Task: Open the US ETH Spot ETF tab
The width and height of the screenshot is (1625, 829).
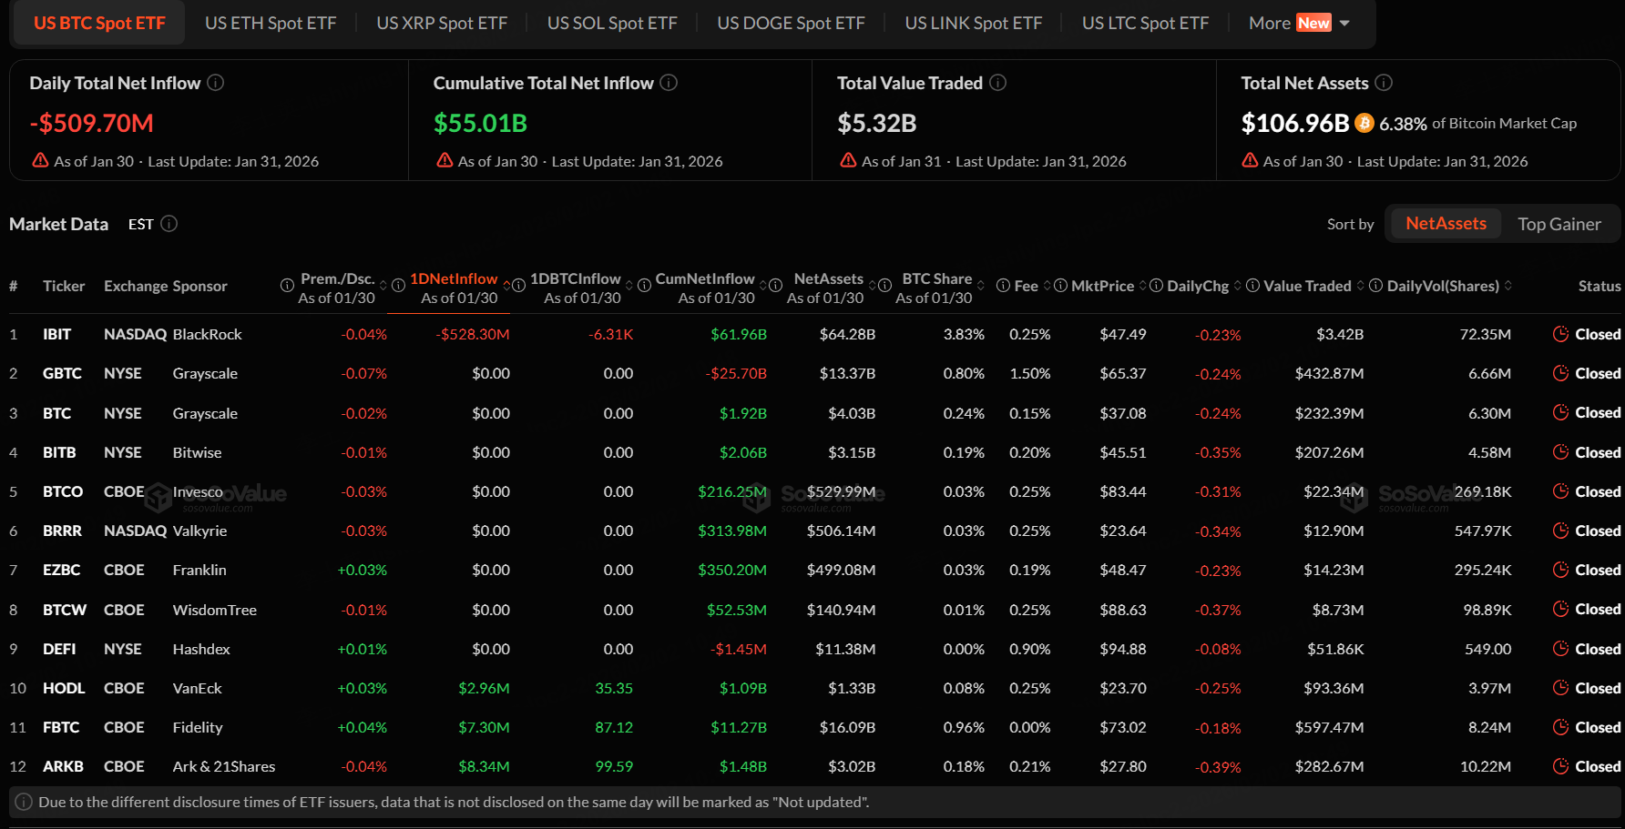Action: 271,24
